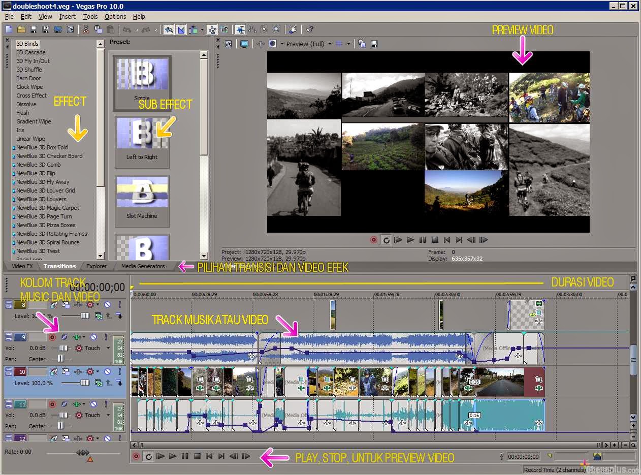Switch to the Media Generators tab

coord(143,266)
